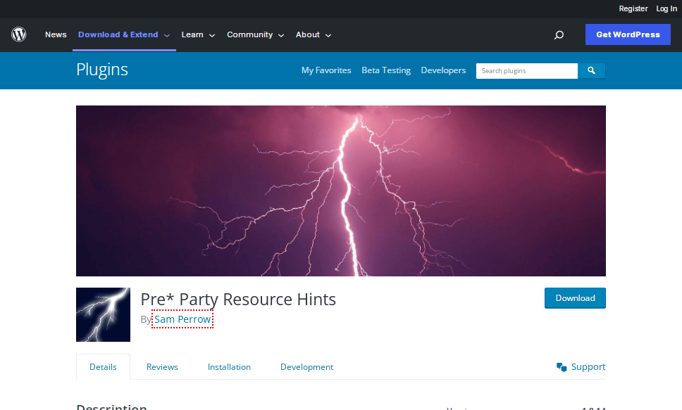Click the WordPress logo icon
The width and height of the screenshot is (682, 410).
click(x=19, y=34)
